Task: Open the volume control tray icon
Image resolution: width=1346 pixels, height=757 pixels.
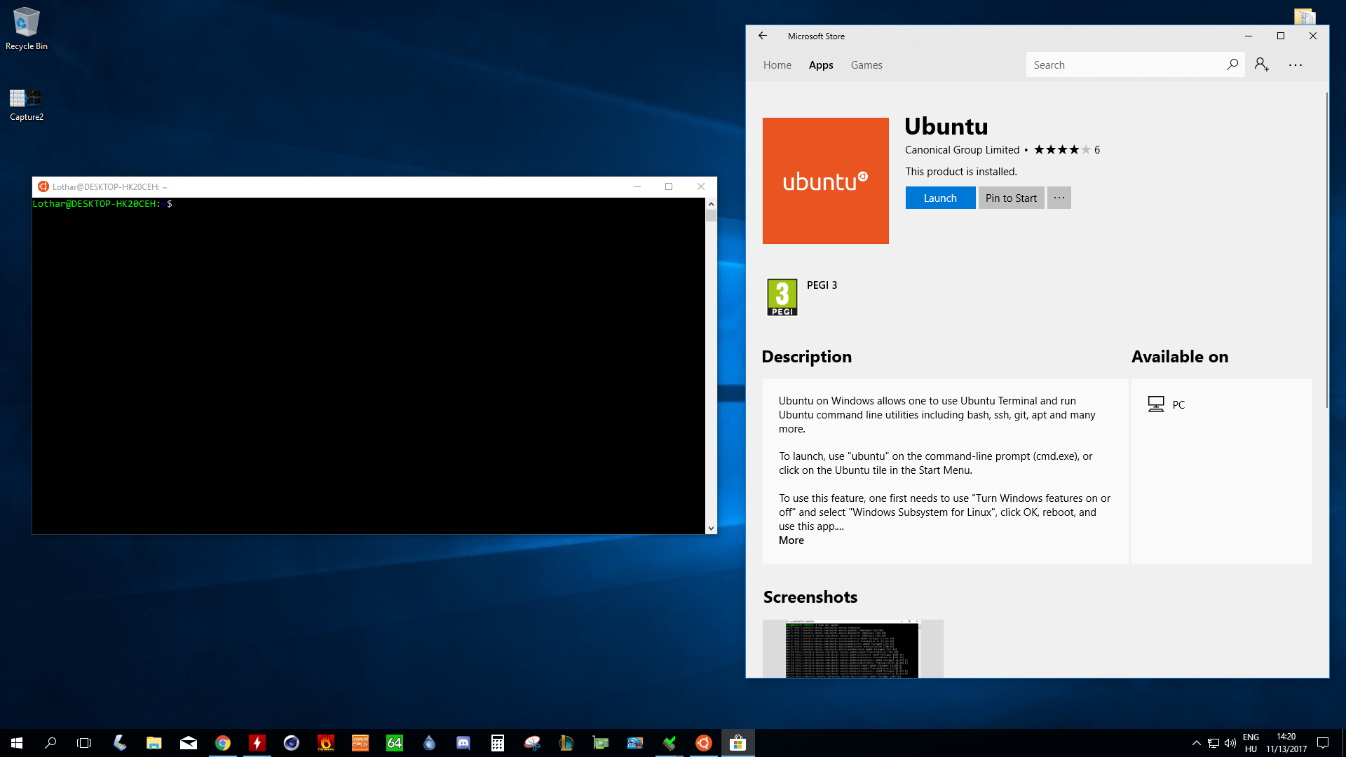Action: tap(1230, 743)
